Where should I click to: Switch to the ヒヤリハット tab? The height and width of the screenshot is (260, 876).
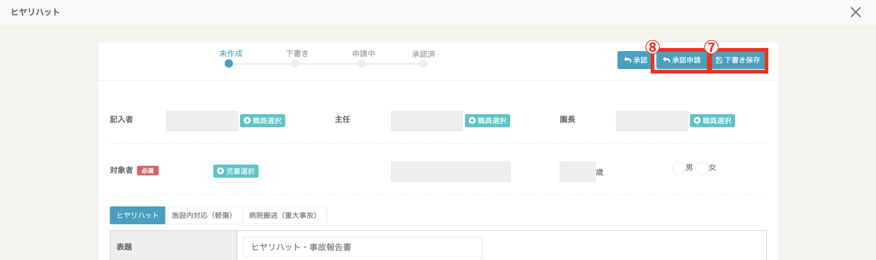137,215
